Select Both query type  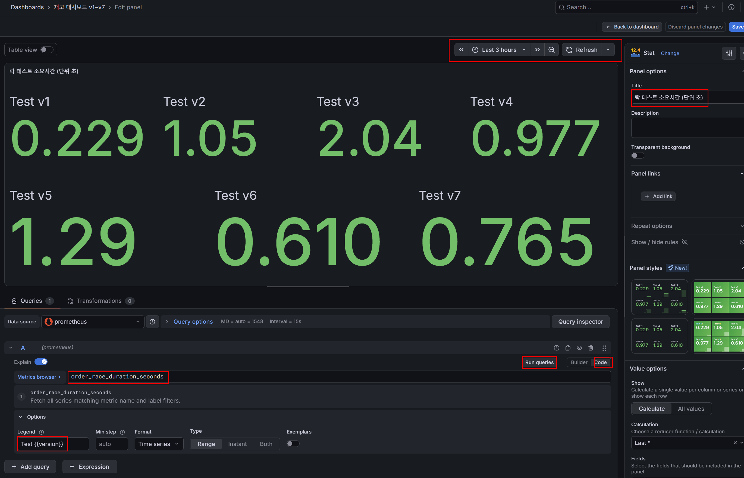tap(266, 444)
